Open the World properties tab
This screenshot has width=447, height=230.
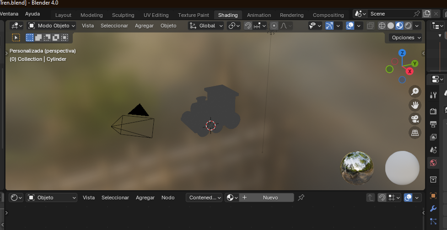[433, 163]
